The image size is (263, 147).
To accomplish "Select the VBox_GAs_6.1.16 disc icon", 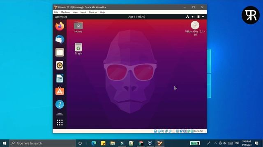I will pos(195,29).
